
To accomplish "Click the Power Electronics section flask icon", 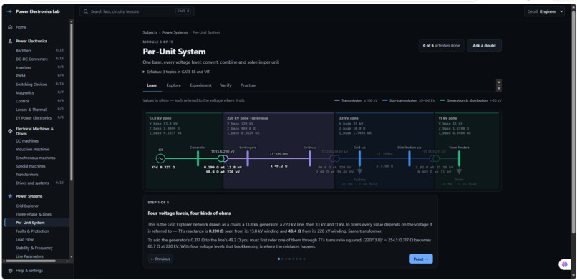I will pos(10,42).
